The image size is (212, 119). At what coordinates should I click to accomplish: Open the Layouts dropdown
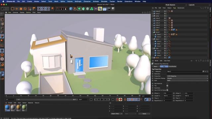(x=199, y=5)
